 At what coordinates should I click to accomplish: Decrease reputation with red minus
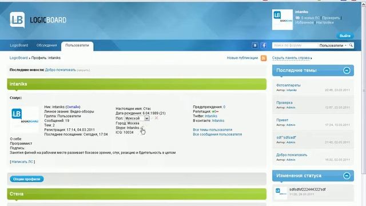click(x=217, y=112)
